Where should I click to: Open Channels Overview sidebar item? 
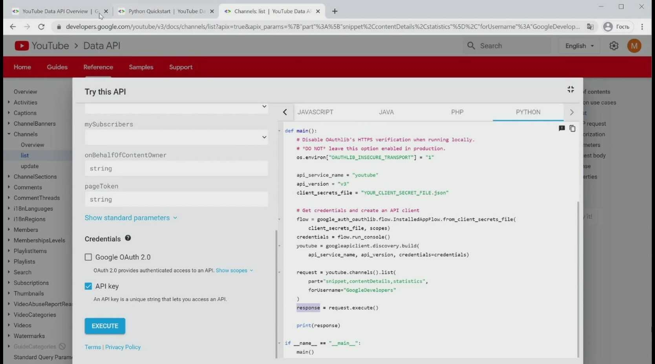33,145
